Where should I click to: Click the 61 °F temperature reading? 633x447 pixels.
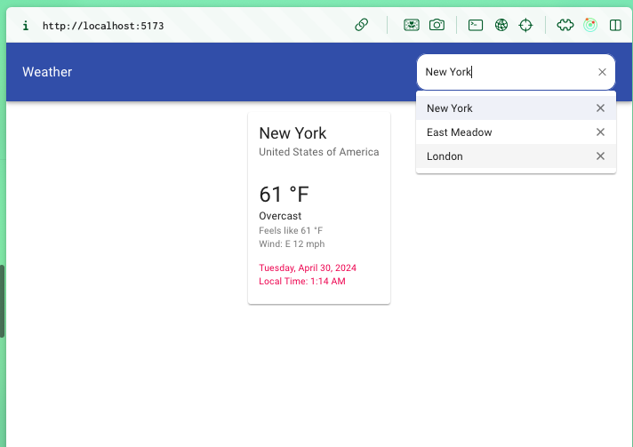click(284, 195)
